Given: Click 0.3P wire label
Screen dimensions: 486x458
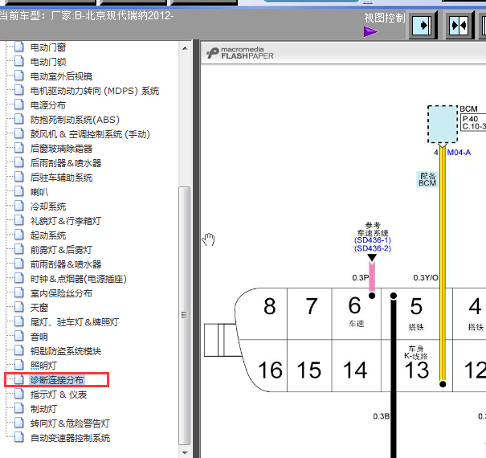Looking at the screenshot, I should tap(360, 277).
